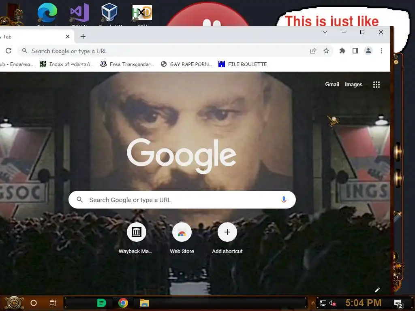This screenshot has width=415, height=311.
Task: Open the Free Transgender... bookmark
Action: [127, 64]
